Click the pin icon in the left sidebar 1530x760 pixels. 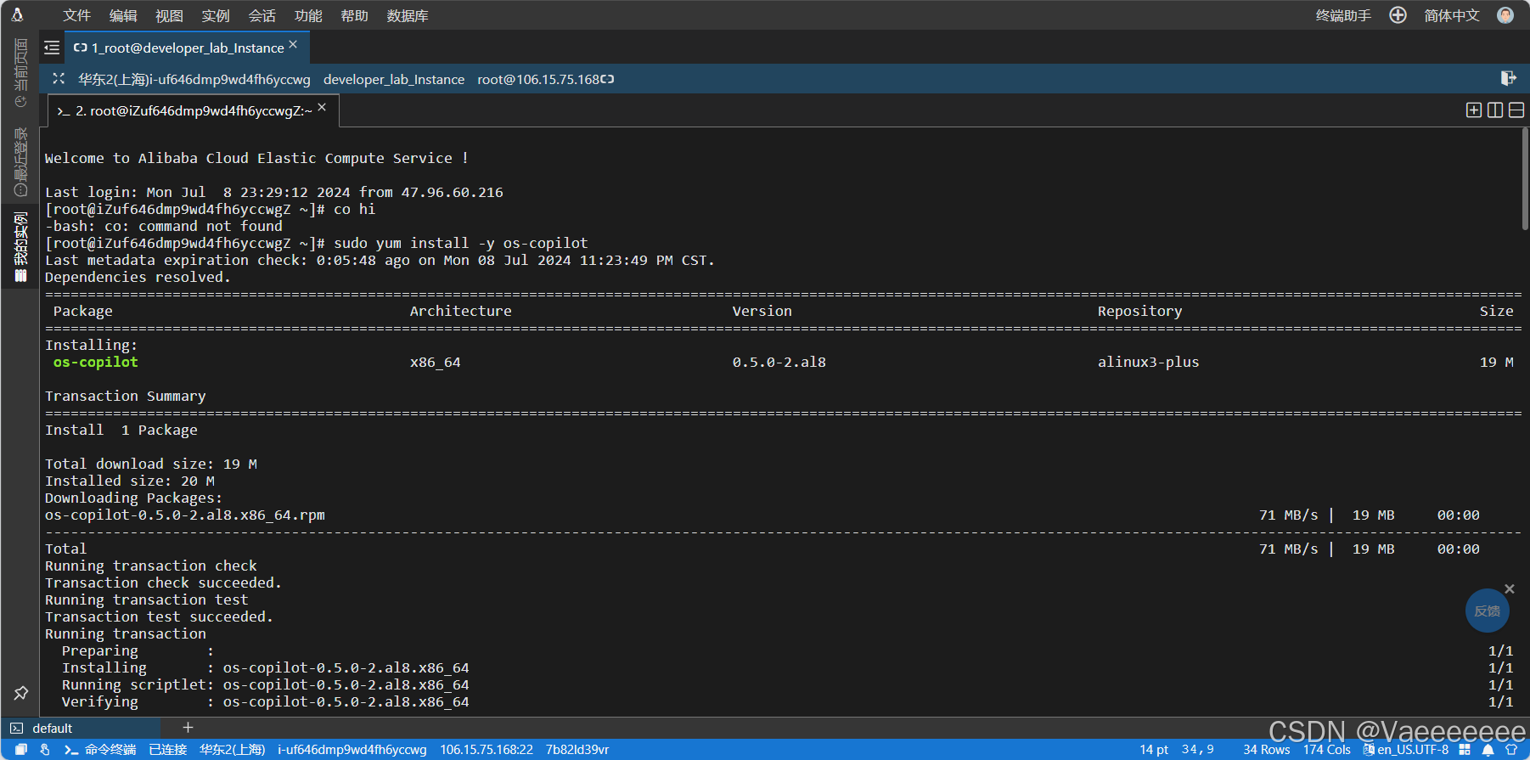point(20,693)
